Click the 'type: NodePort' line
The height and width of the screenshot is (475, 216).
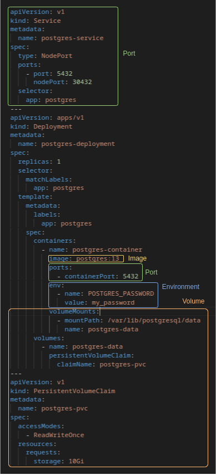pos(45,56)
